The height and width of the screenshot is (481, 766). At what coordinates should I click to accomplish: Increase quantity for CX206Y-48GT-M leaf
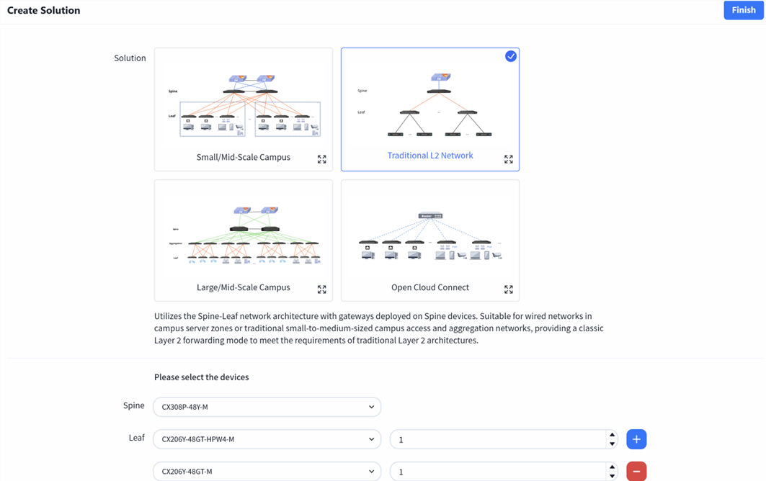click(x=612, y=467)
